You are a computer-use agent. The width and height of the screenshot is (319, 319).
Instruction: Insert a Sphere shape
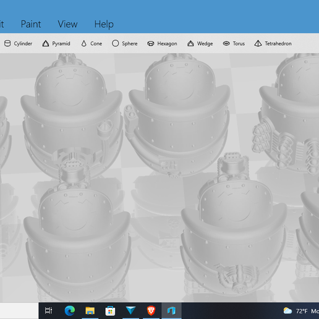(124, 43)
